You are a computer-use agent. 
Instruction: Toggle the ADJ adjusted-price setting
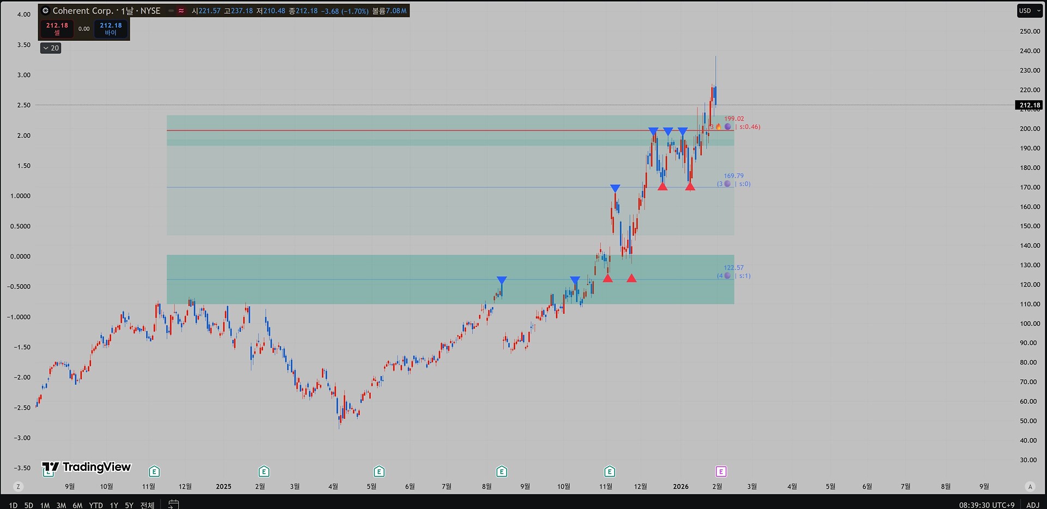click(x=1033, y=505)
